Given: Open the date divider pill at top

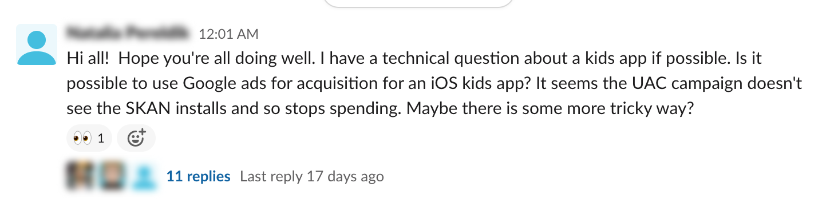Looking at the screenshot, I should pos(418,3).
